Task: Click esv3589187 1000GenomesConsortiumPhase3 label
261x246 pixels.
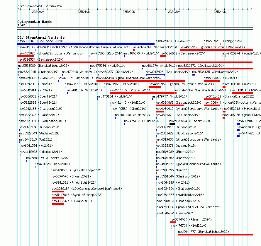Action: 87,189
